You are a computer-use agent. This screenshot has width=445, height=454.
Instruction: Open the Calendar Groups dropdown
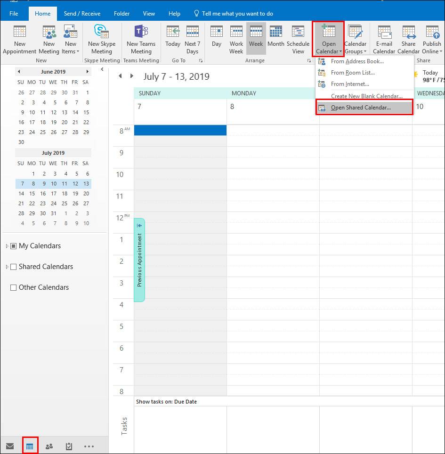(x=356, y=40)
